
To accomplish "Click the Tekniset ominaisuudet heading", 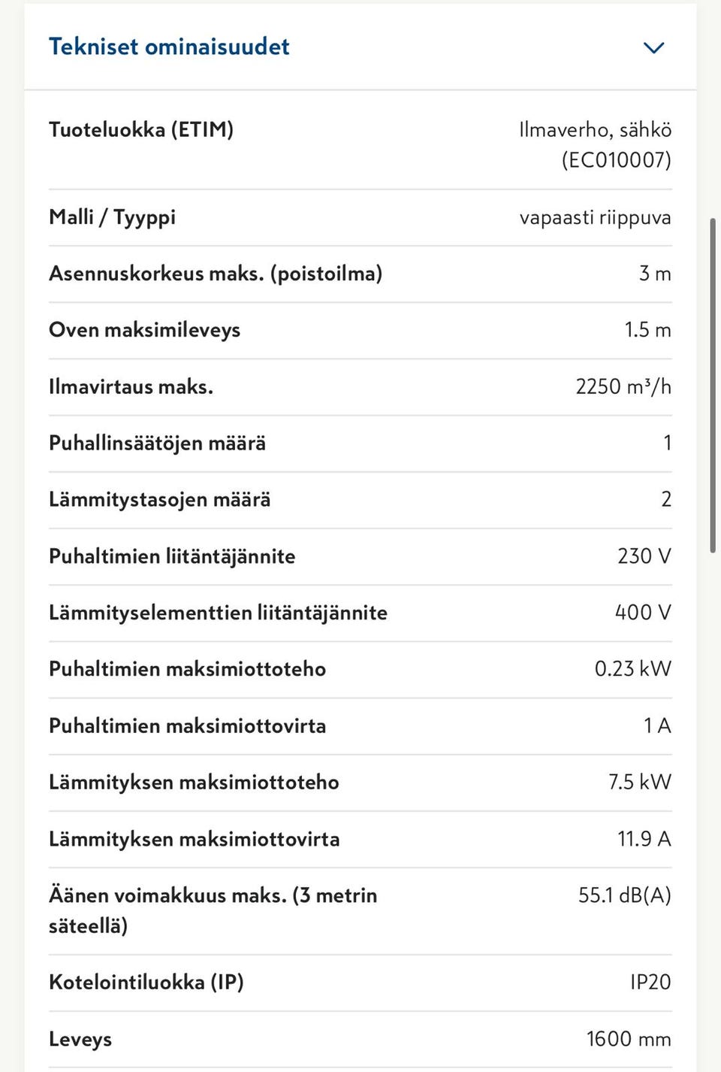I will (169, 47).
